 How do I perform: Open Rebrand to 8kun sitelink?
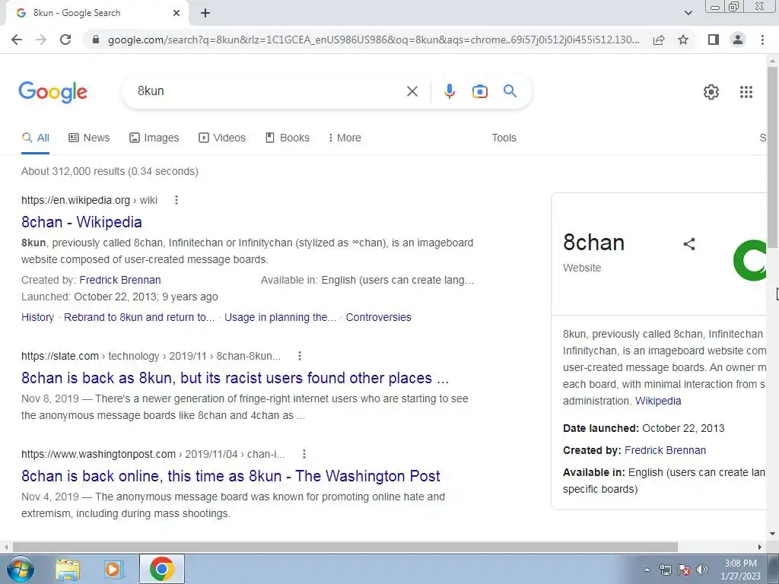click(x=139, y=317)
